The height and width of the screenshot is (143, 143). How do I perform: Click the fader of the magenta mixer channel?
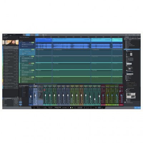click(103, 95)
